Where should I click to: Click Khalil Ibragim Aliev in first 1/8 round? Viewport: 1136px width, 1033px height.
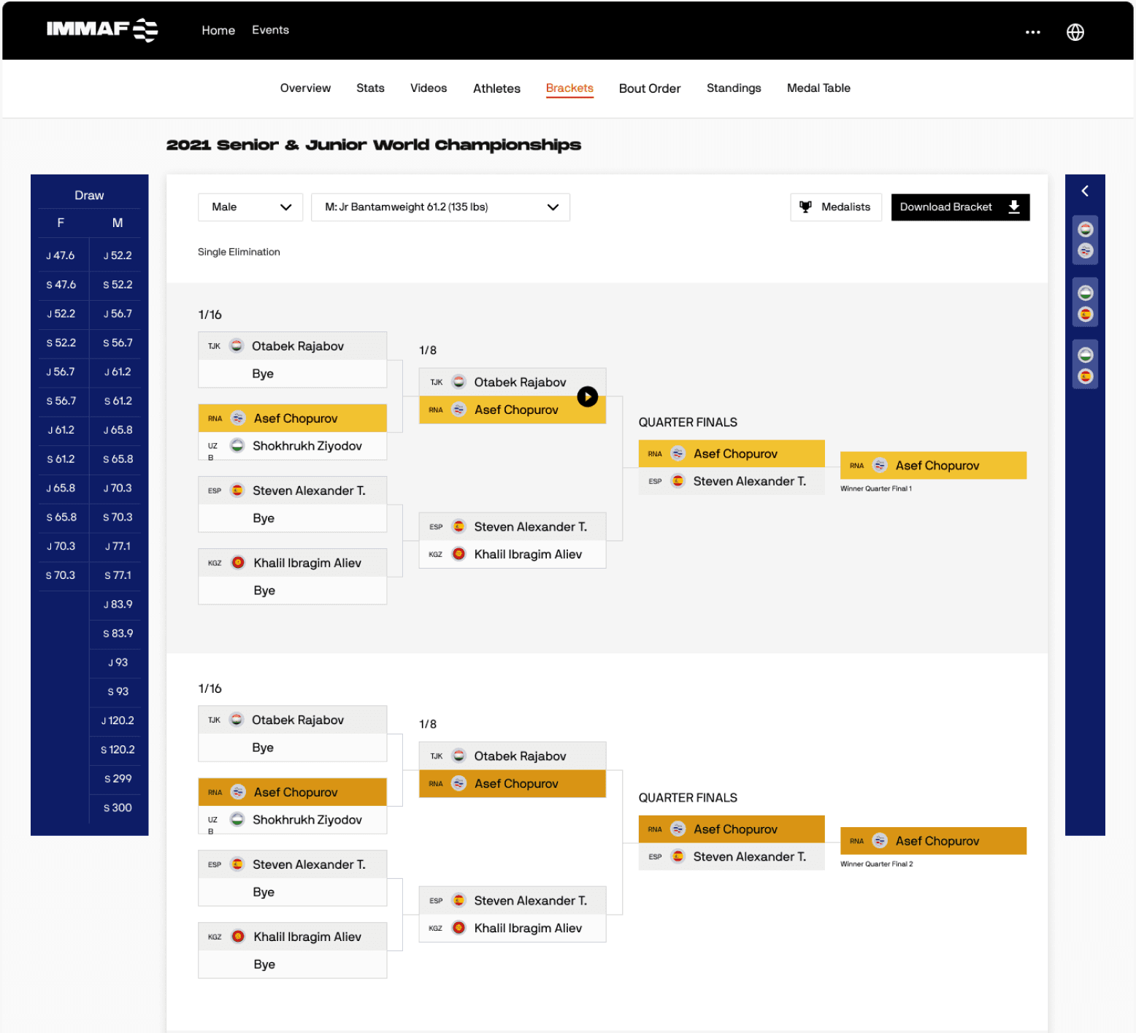513,555
